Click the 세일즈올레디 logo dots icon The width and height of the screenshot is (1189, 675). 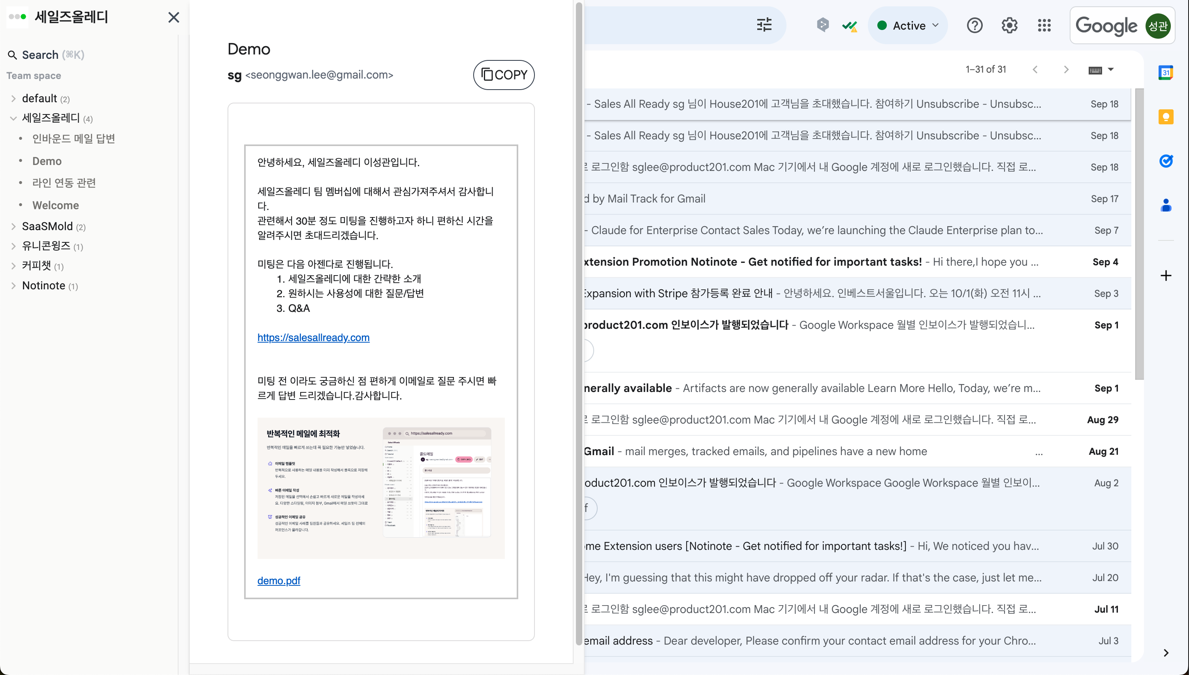(x=18, y=17)
